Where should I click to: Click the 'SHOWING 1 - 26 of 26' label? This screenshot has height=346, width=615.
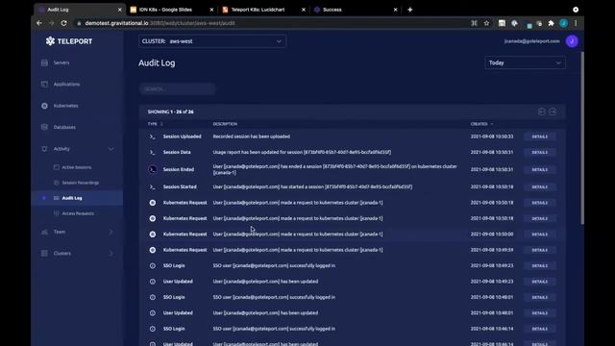(171, 112)
